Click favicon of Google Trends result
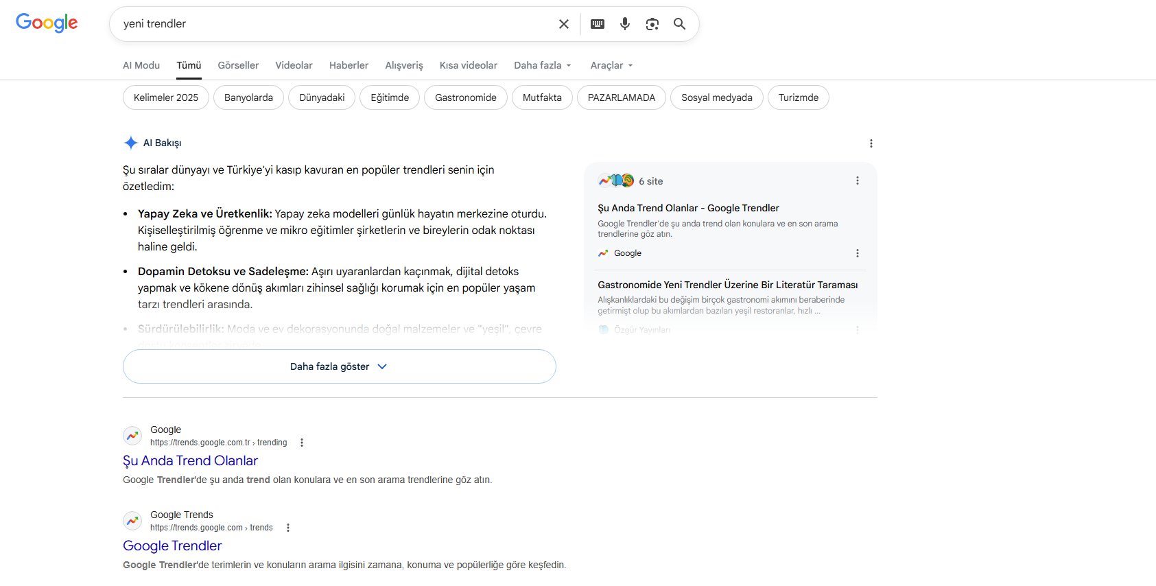Viewport: 1156px width, 586px height. (x=132, y=521)
